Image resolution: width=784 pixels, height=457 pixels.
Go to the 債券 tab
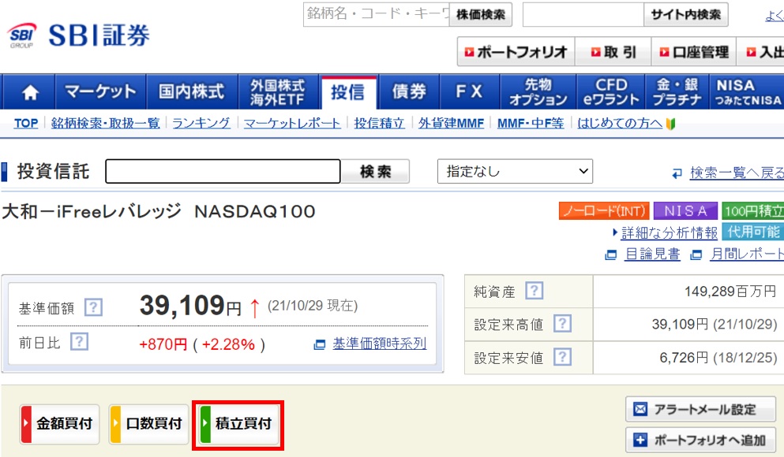[x=408, y=92]
